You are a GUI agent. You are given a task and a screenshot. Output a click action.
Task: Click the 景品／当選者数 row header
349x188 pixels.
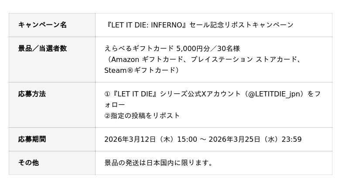(x=42, y=48)
